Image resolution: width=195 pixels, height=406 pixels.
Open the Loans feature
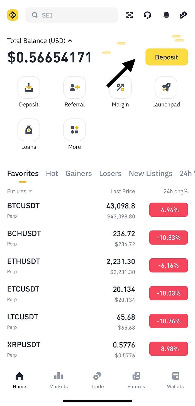(x=29, y=130)
